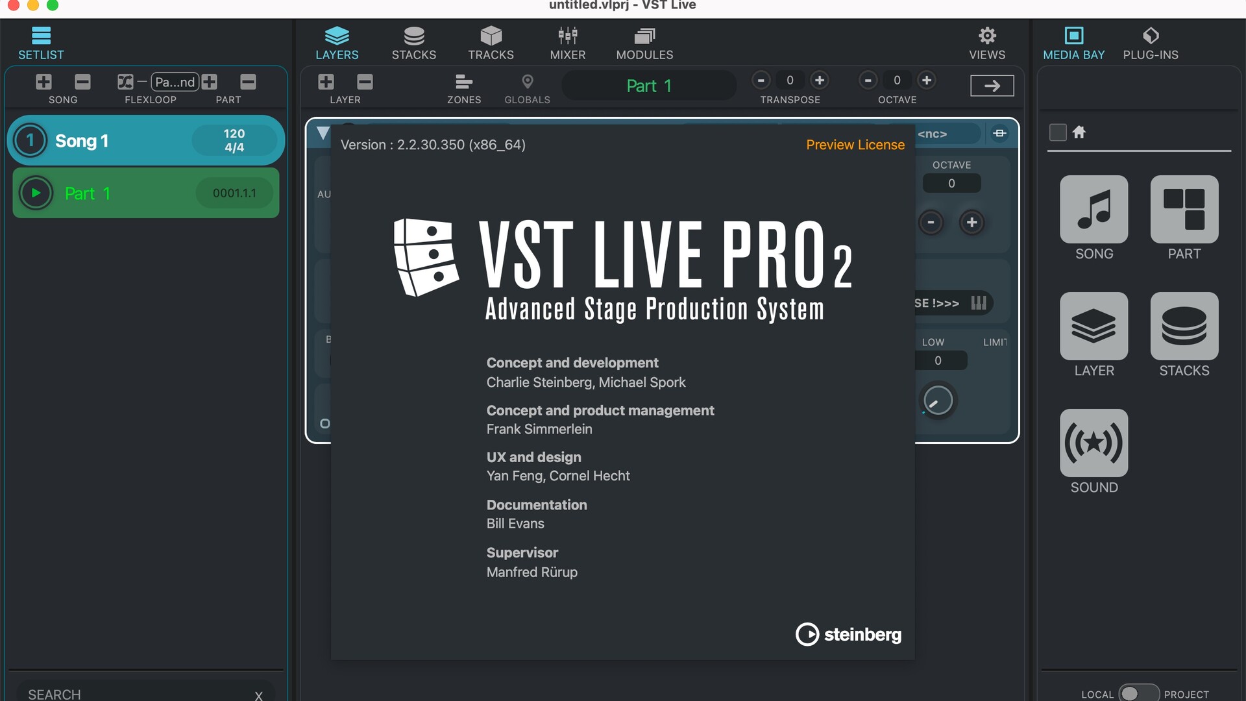Viewport: 1246px width, 701px height.
Task: Open the Views settings gear
Action: coord(987,43)
